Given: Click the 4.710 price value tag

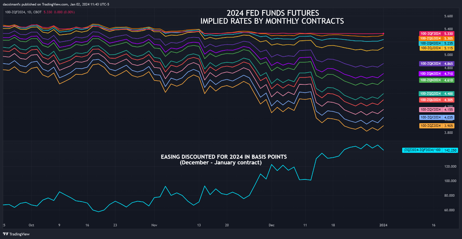Looking at the screenshot, I should (449, 74).
